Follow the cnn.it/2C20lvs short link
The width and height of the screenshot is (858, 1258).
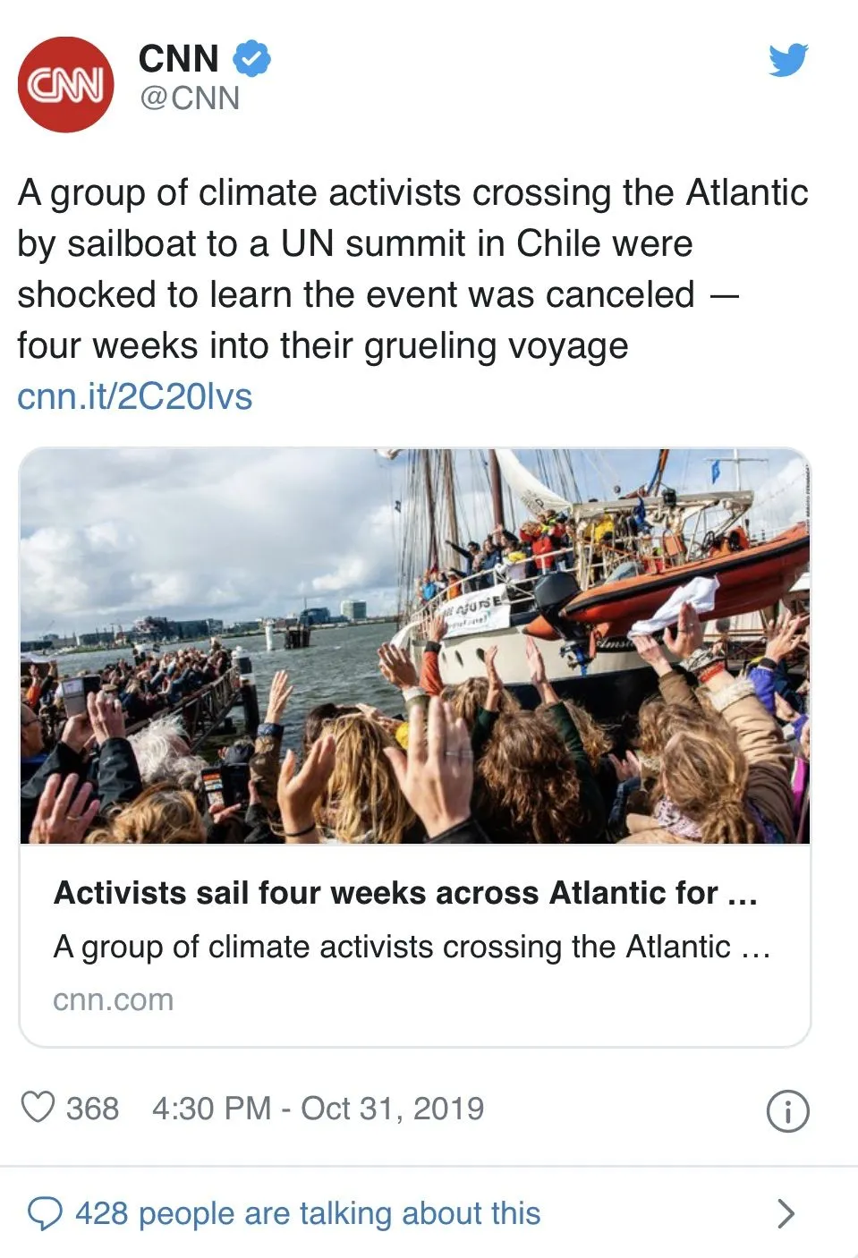click(x=135, y=396)
